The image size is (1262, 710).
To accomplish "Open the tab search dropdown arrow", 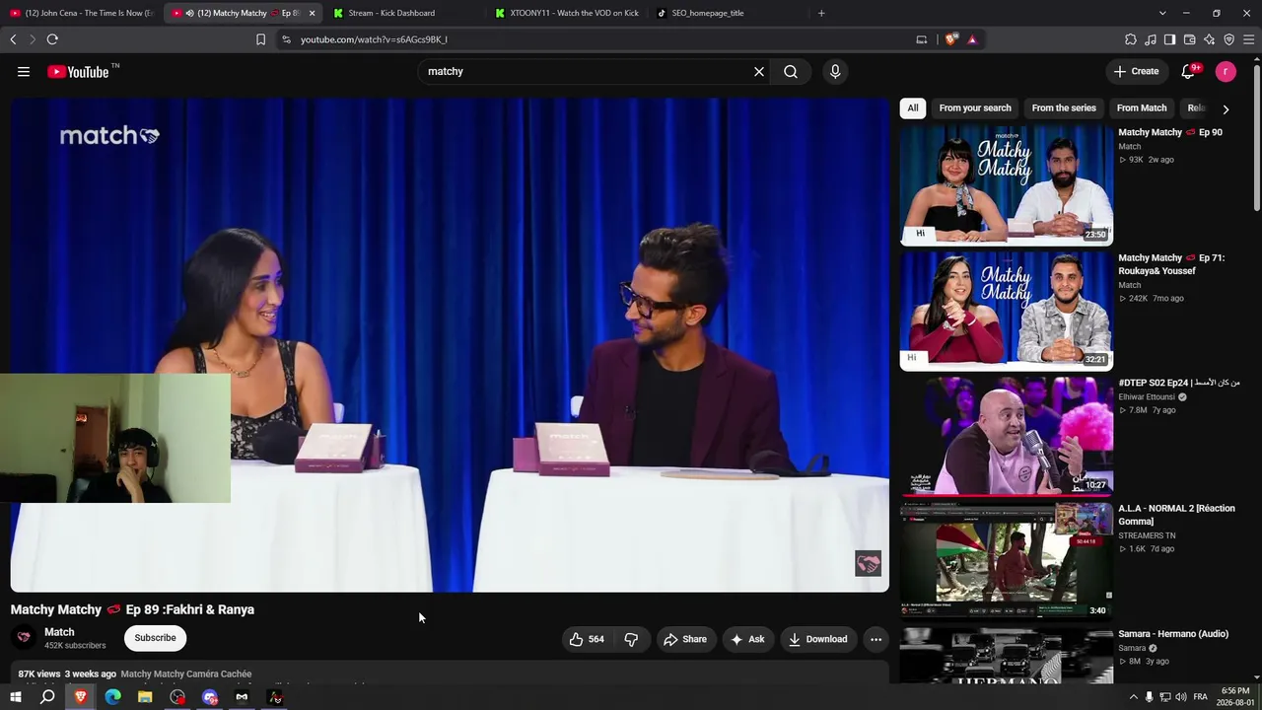I will click(x=1162, y=13).
